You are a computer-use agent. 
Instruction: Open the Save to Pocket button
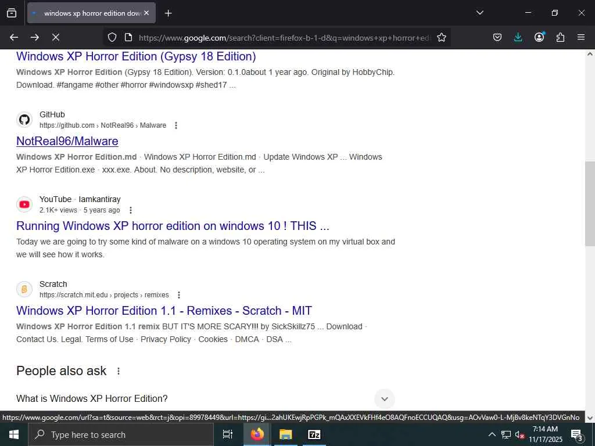click(497, 37)
